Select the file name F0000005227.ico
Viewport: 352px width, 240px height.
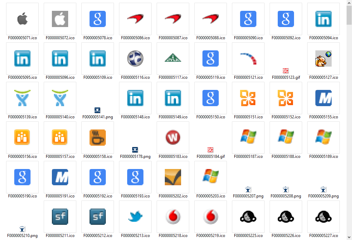point(324,236)
